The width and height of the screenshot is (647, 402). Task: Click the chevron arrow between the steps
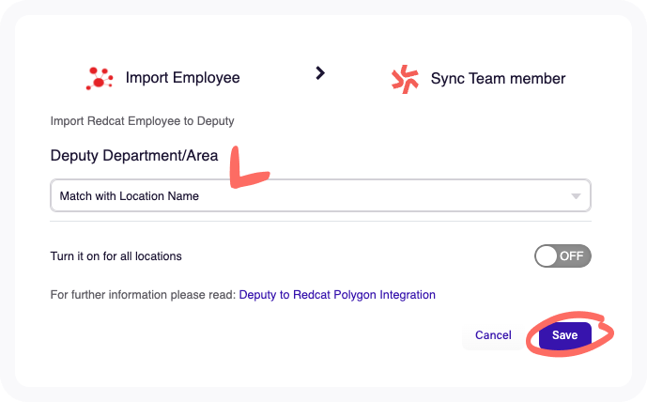[320, 73]
